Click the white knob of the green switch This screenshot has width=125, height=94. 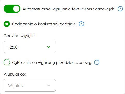(x=16, y=9)
